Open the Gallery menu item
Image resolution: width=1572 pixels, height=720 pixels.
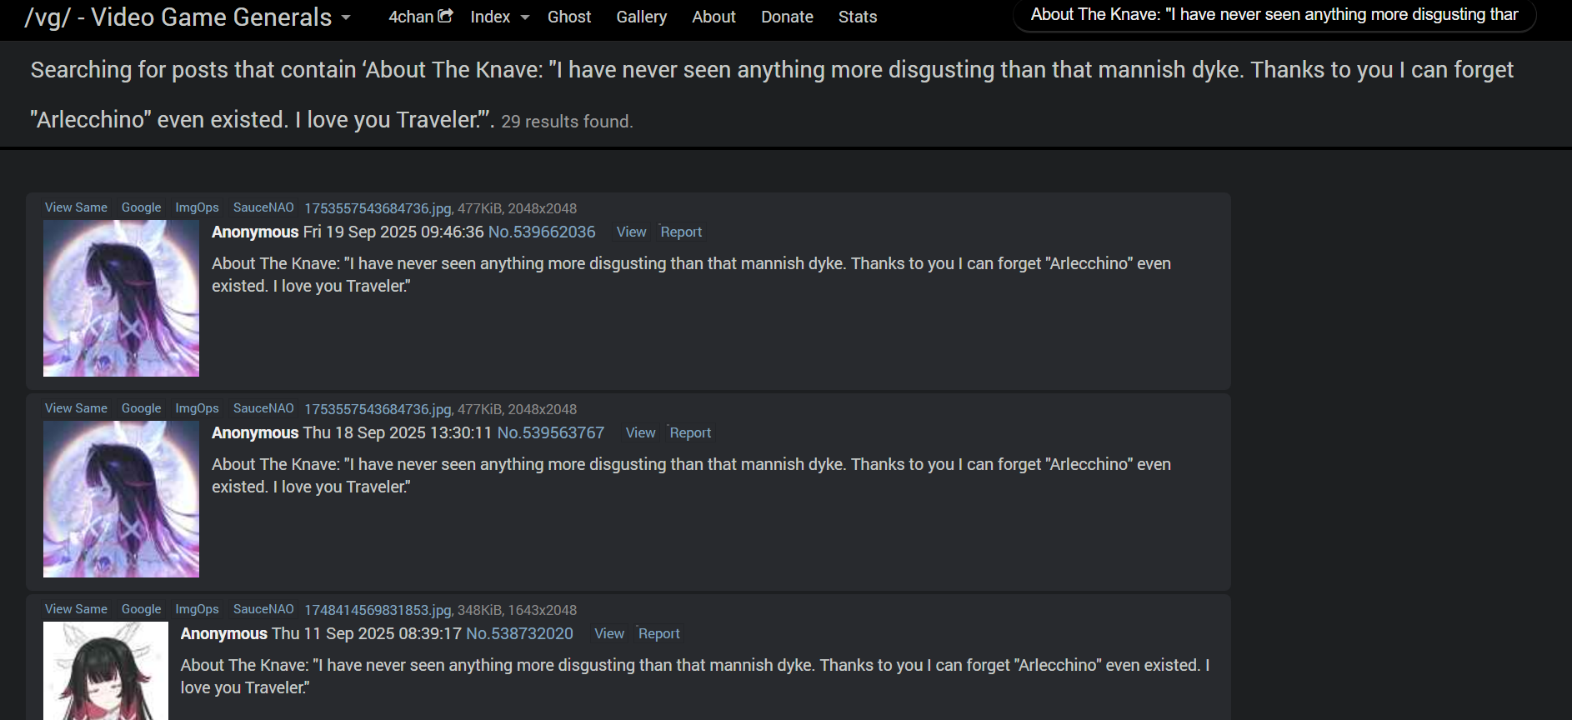[x=641, y=17]
